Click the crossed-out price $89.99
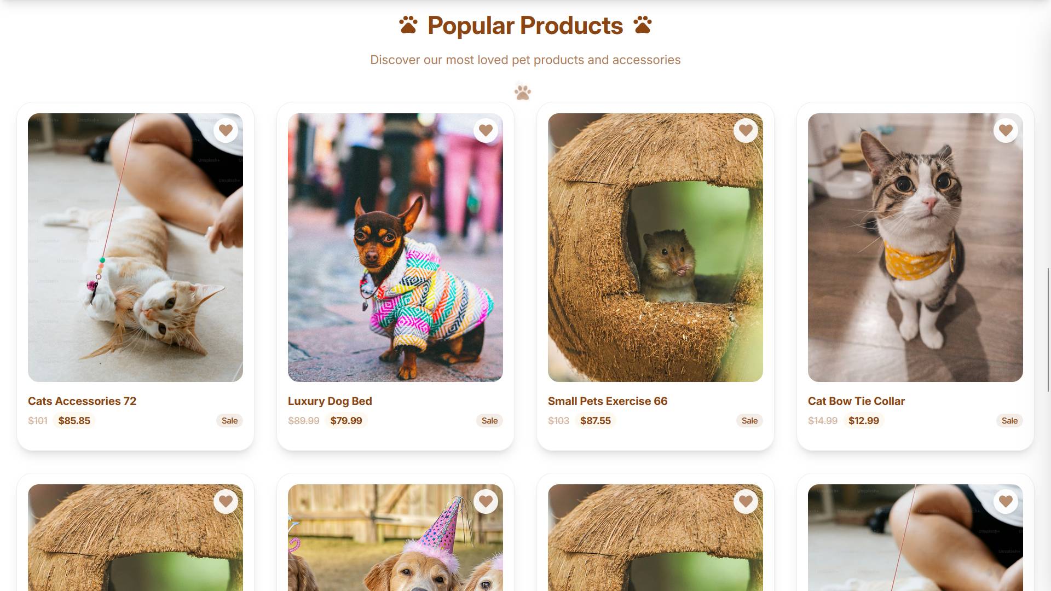Viewport: 1051px width, 591px height. pos(304,420)
